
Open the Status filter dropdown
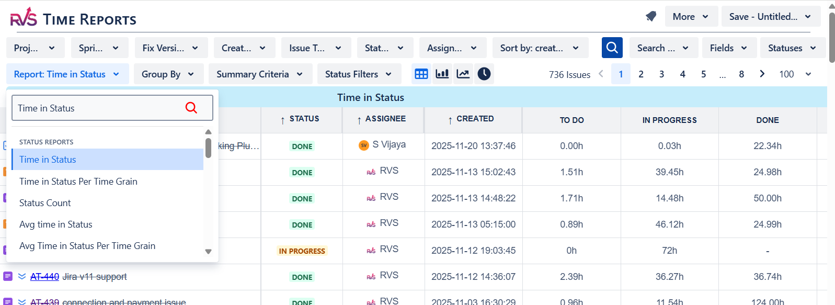[385, 48]
